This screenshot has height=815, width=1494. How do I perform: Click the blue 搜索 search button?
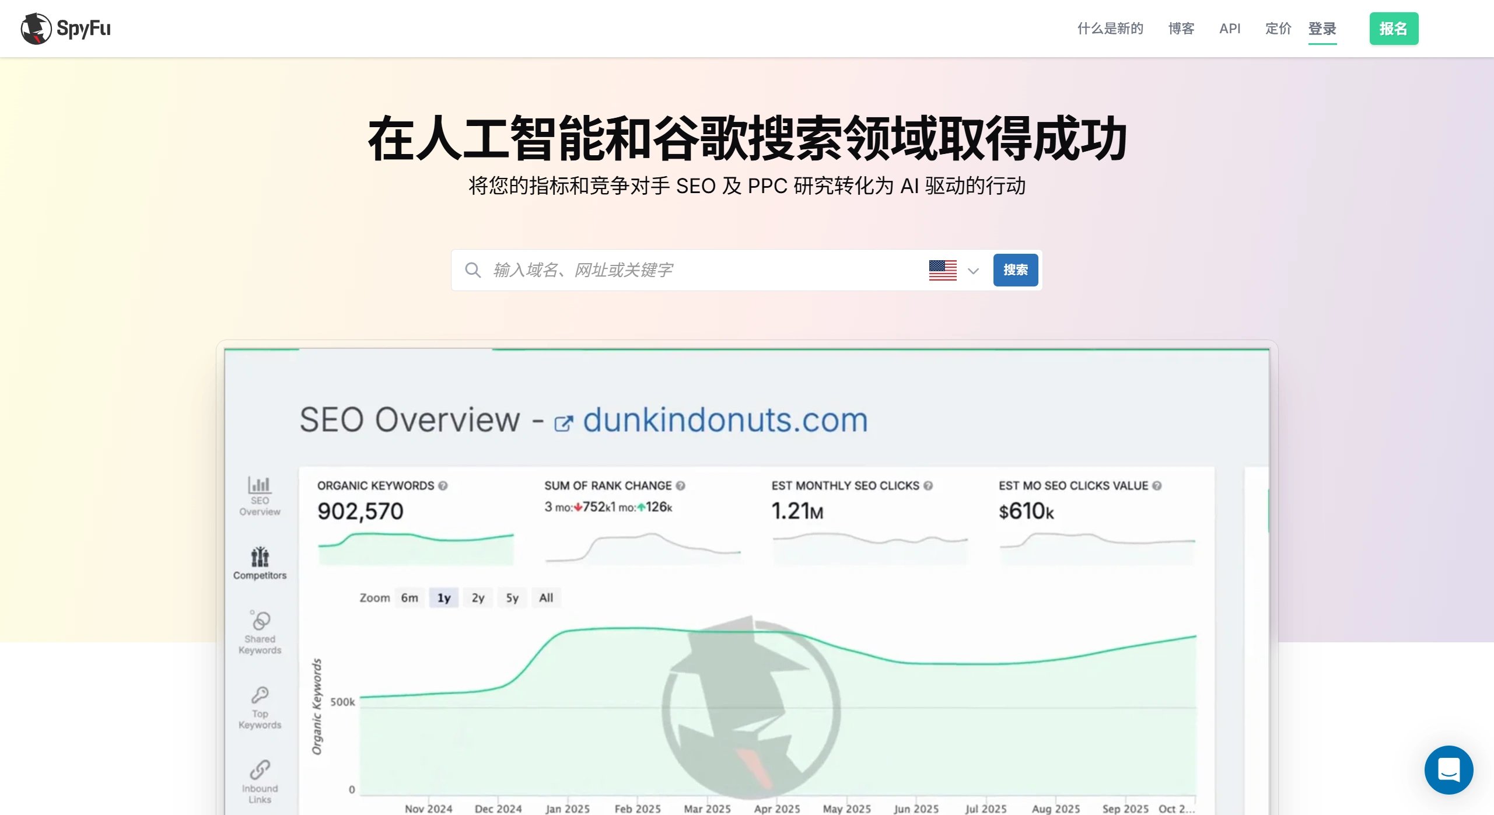tap(1016, 270)
